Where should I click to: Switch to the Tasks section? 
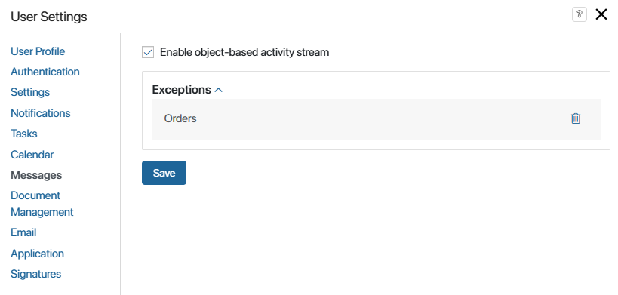coord(23,134)
